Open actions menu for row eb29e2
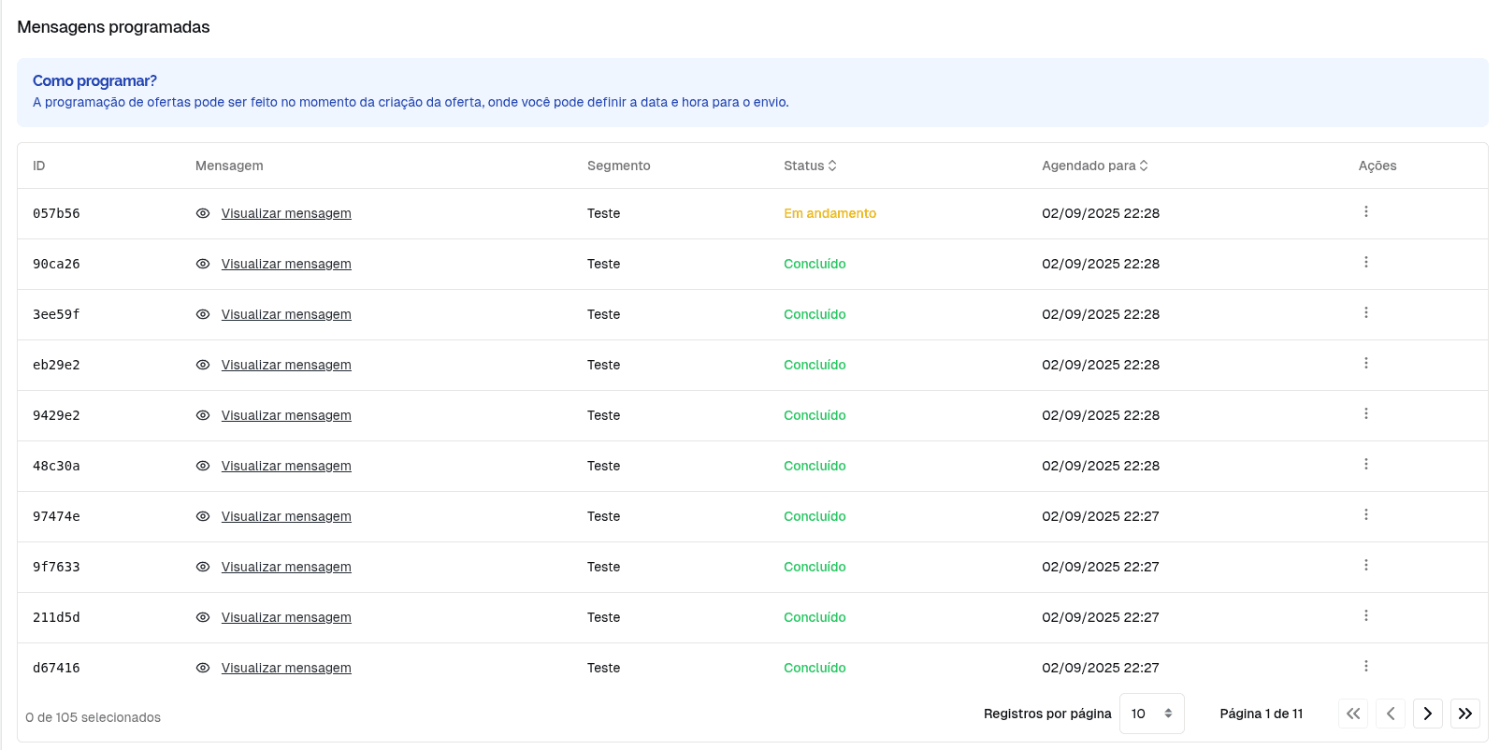The image size is (1500, 750). pyautogui.click(x=1365, y=364)
